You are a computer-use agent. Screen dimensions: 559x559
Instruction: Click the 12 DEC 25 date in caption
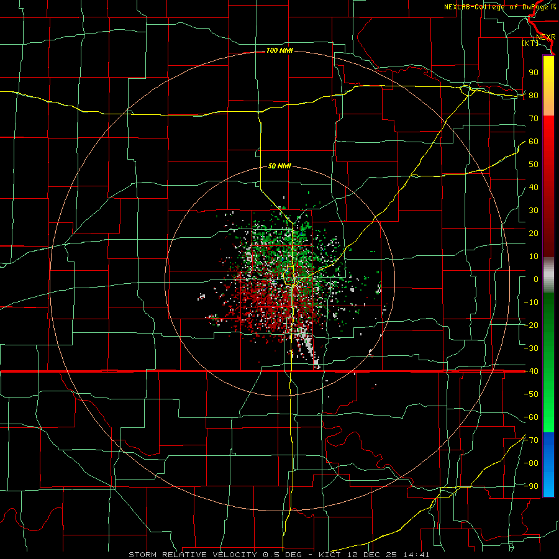coord(372,555)
